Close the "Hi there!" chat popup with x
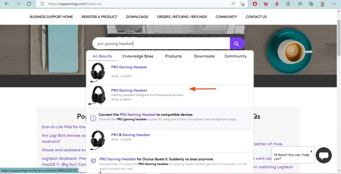 [x=311, y=151]
